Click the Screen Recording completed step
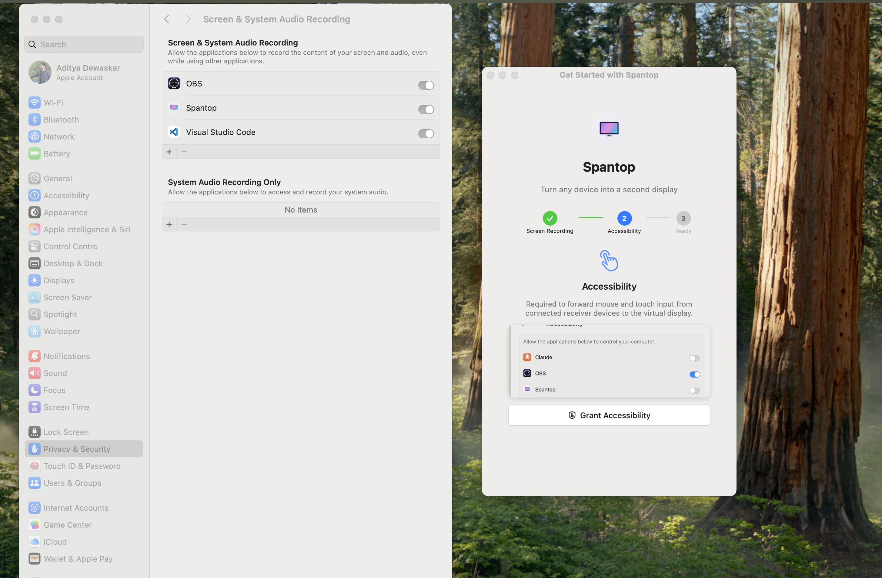This screenshot has width=882, height=578. click(550, 218)
